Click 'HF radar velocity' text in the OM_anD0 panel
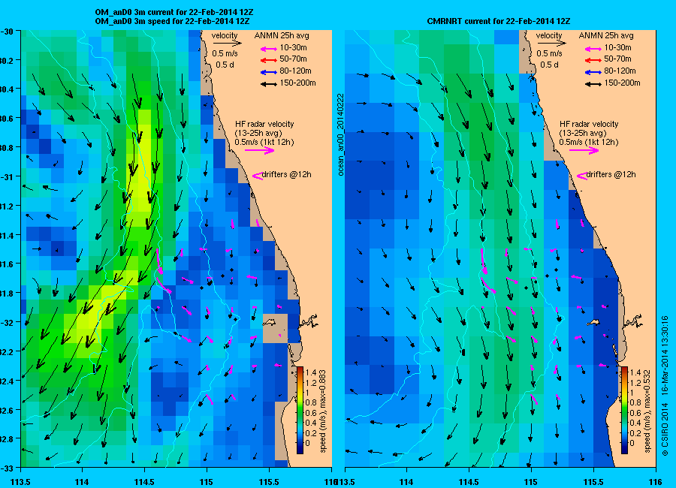676x488 pixels. point(264,124)
